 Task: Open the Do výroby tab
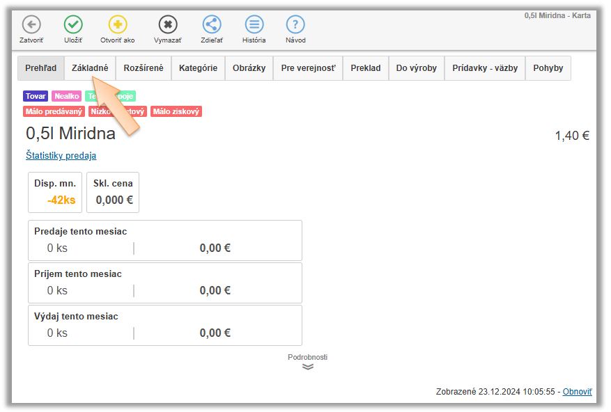417,68
